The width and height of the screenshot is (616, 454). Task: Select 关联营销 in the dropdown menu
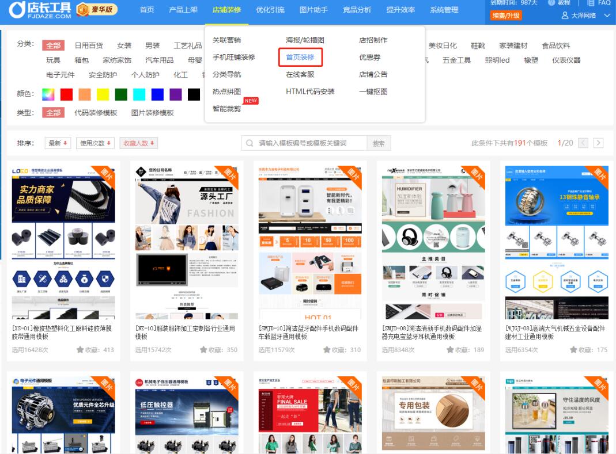coord(226,40)
